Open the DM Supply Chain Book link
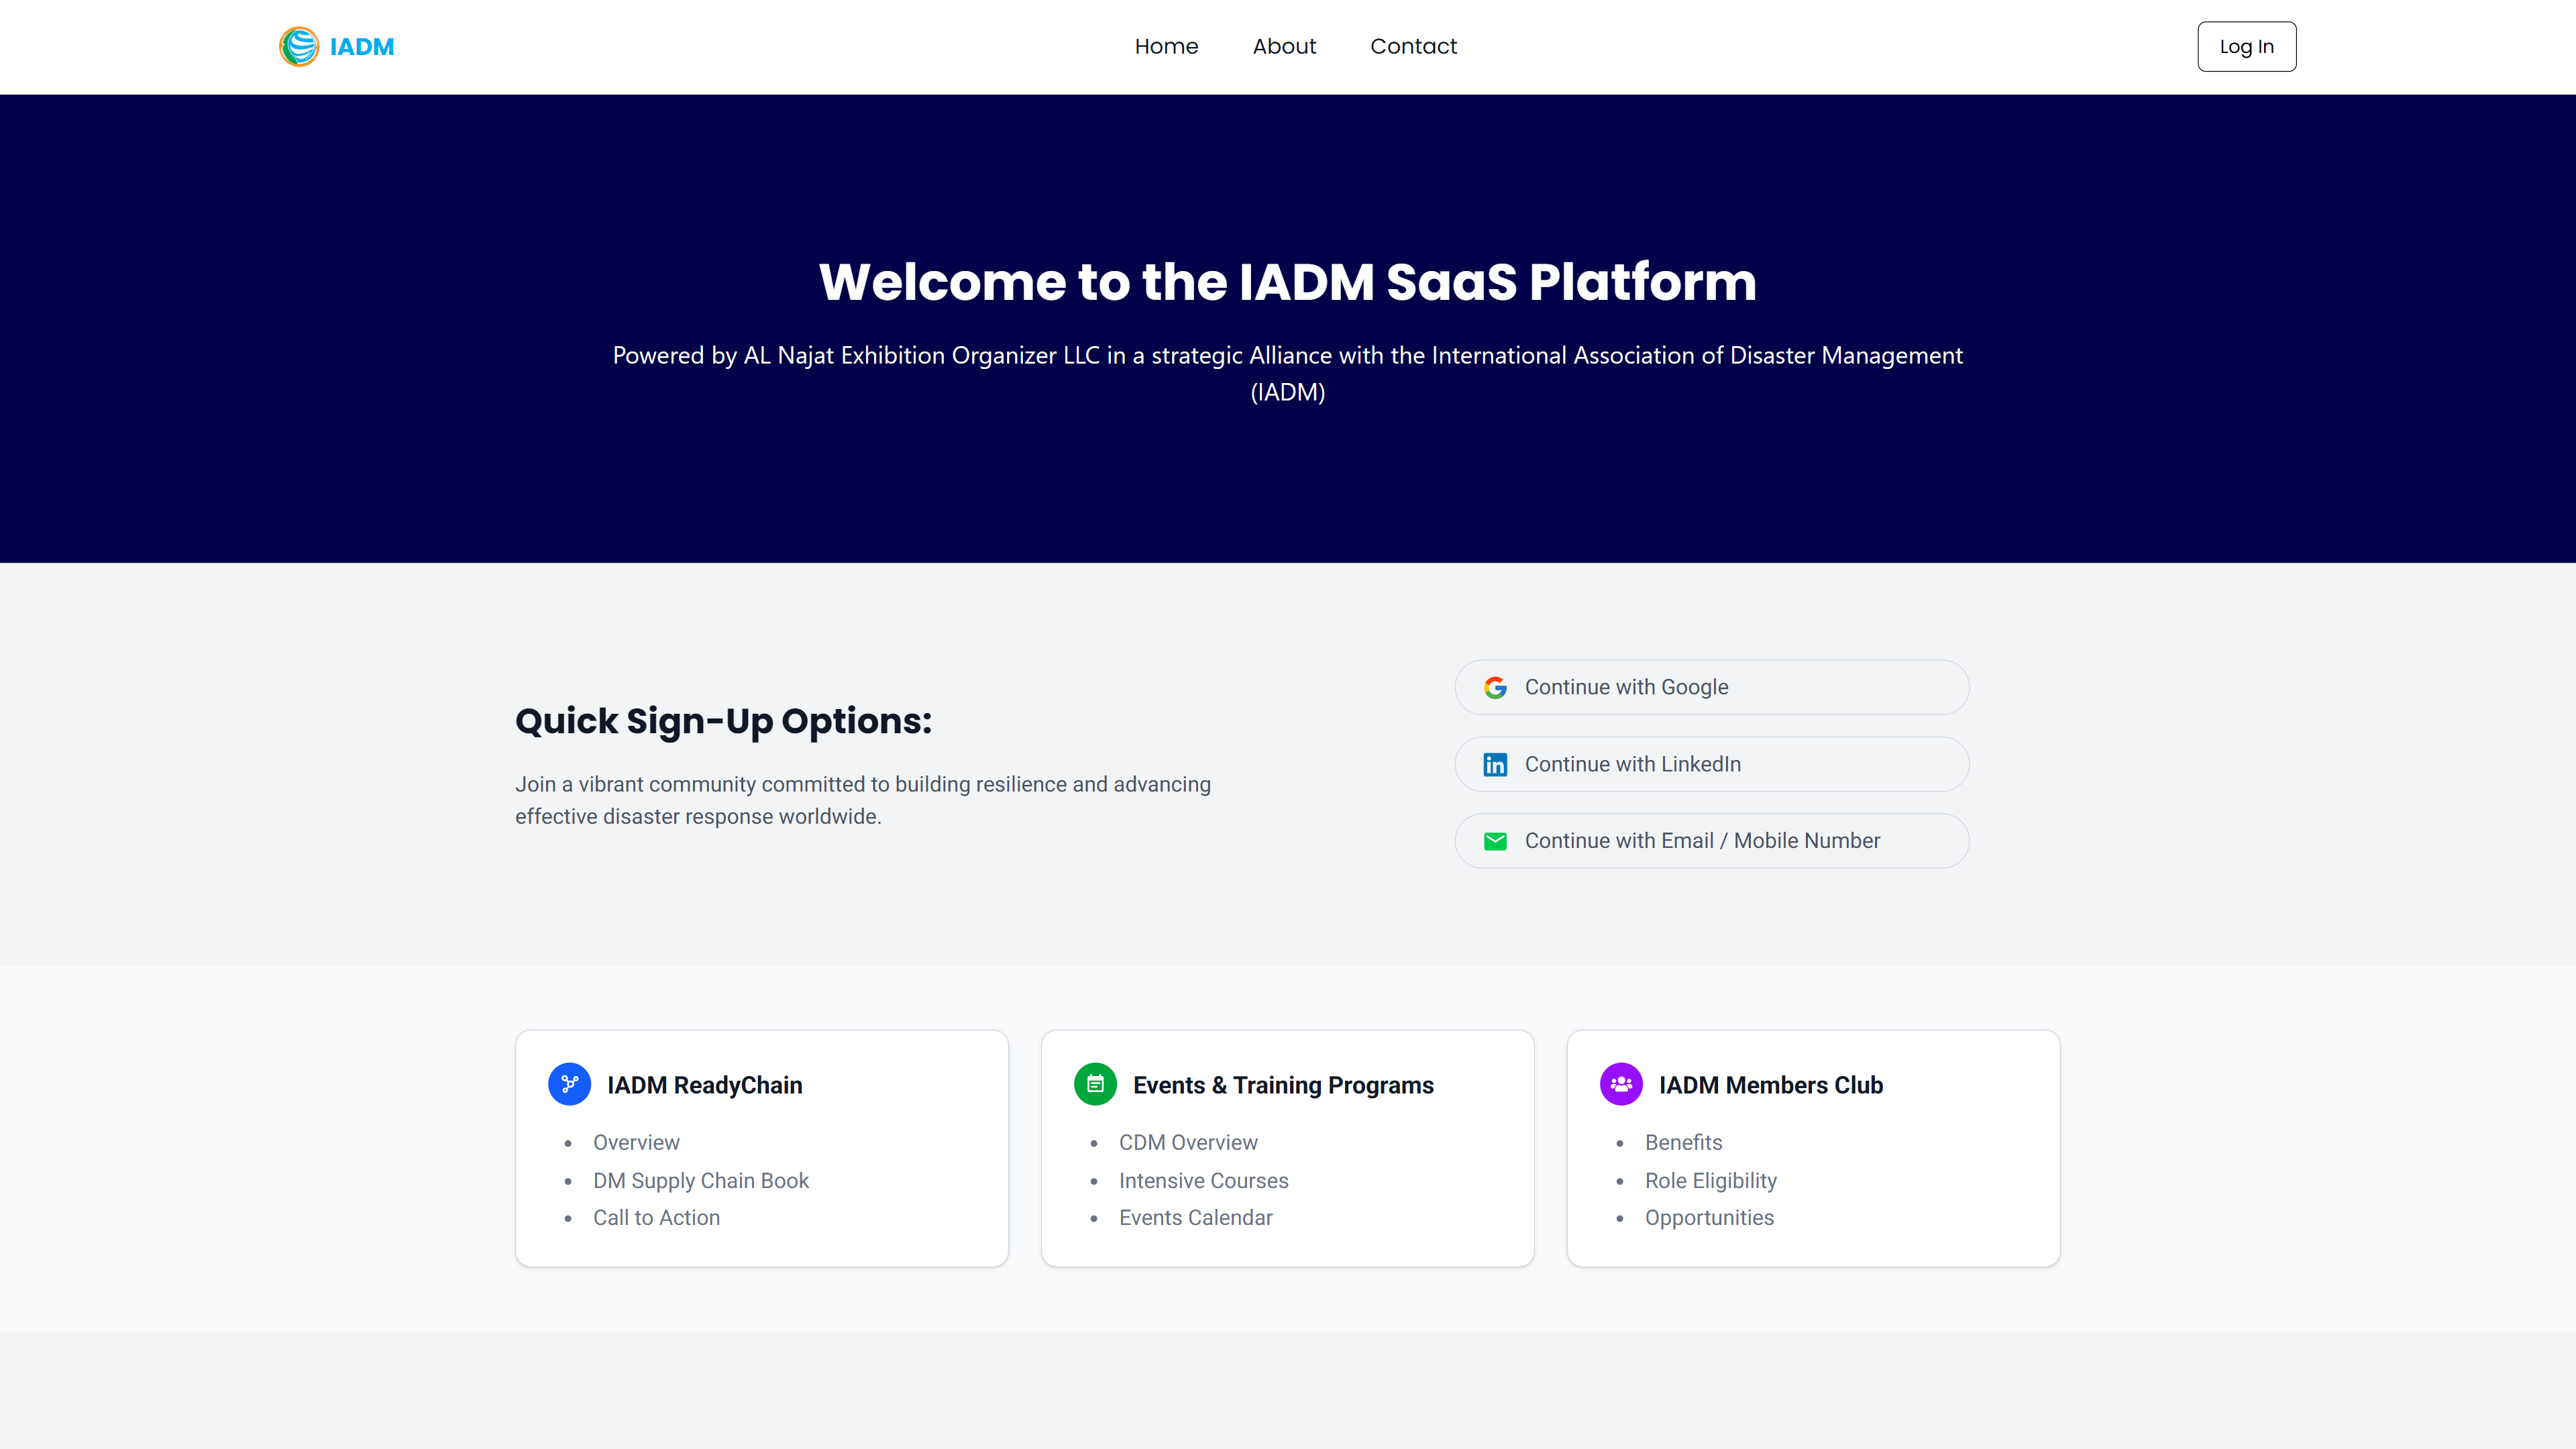Image resolution: width=2576 pixels, height=1449 pixels. coord(700,1181)
